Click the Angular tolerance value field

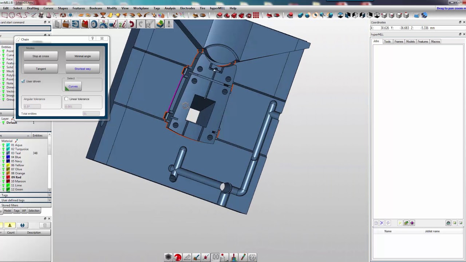[32, 106]
